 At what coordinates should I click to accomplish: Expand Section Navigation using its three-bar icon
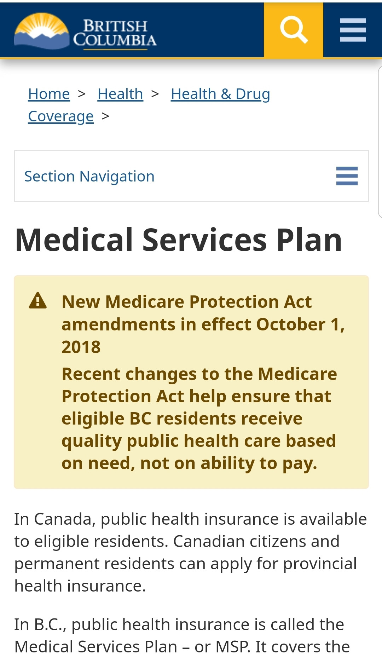[347, 176]
